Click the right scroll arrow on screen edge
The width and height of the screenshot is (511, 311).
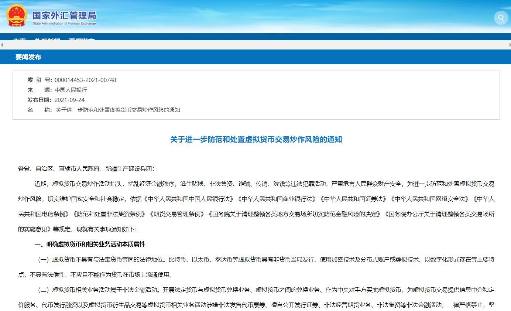[x=510, y=44]
